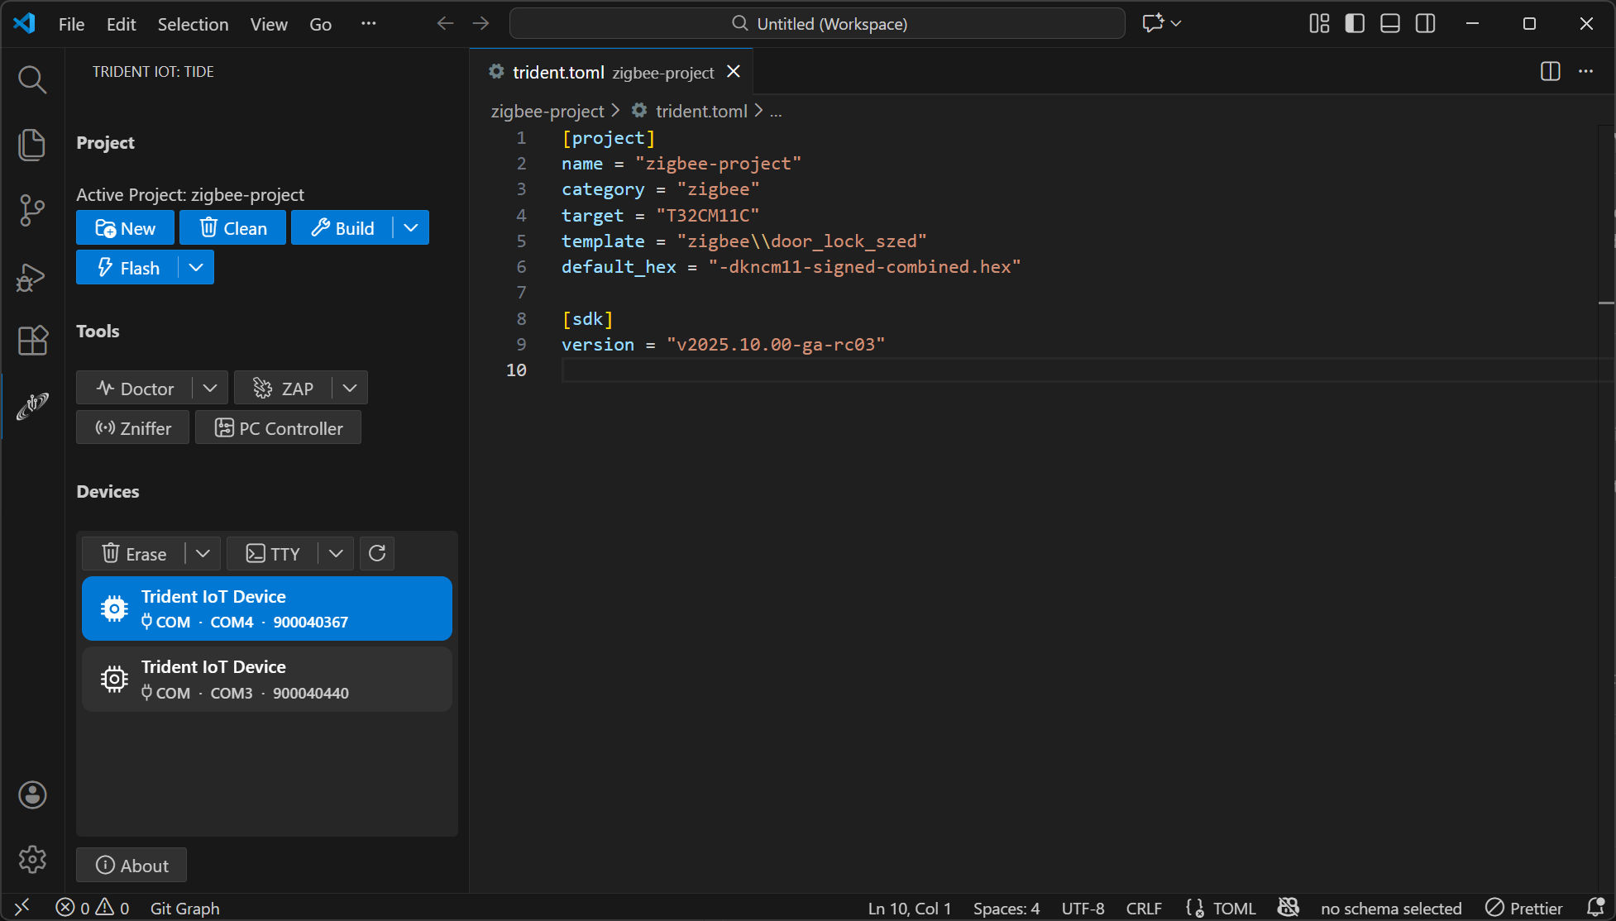Open the Selection menu
Image resolution: width=1616 pixels, height=921 pixels.
193,24
